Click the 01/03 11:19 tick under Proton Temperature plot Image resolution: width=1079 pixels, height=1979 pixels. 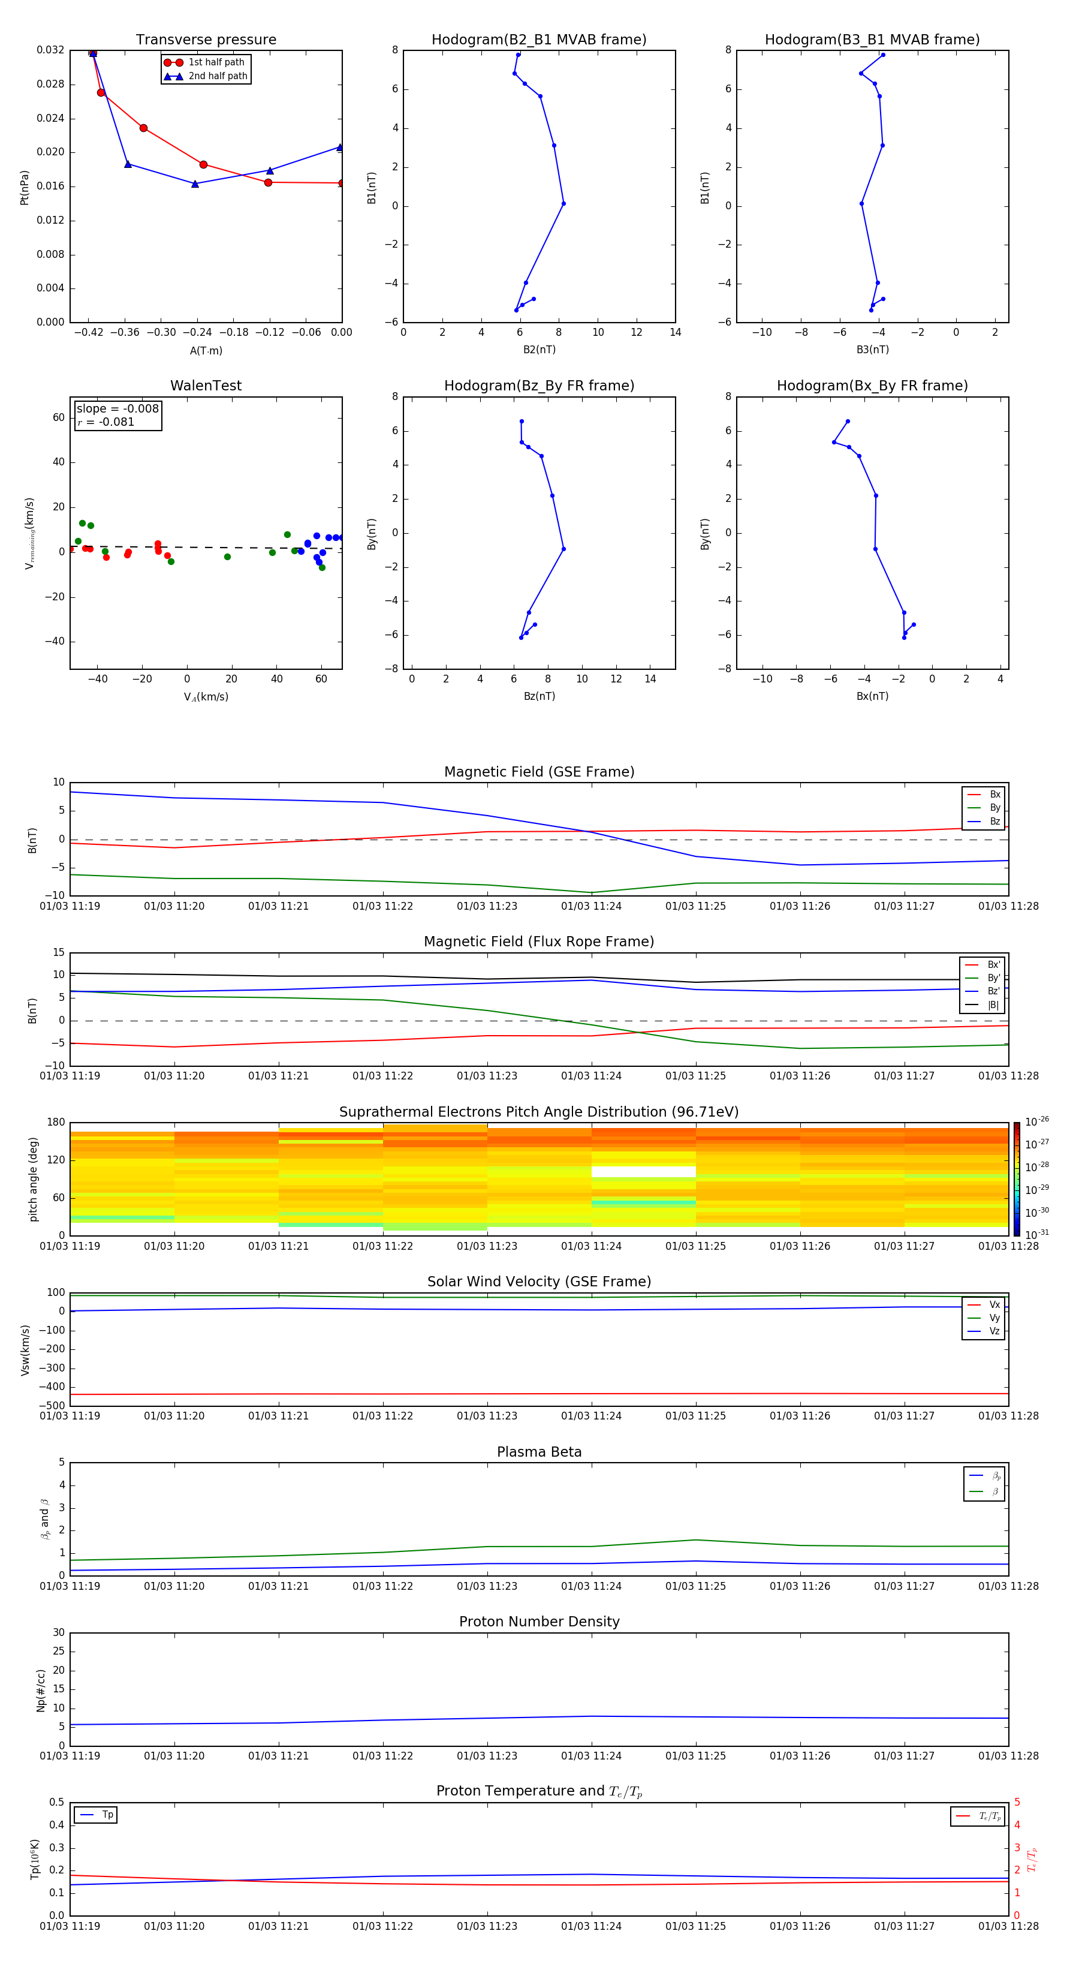coord(70,1926)
